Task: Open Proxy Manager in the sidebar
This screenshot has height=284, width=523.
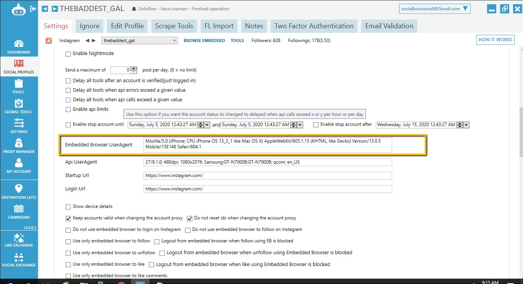Action: [x=19, y=146]
